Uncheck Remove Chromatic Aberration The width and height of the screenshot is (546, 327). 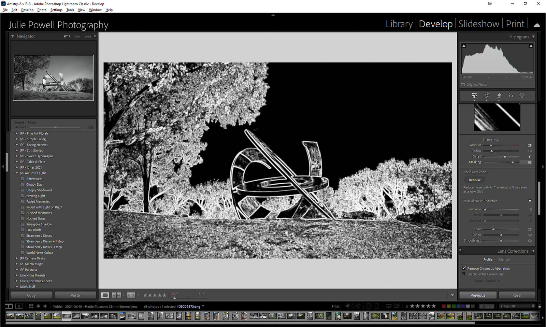coord(464,268)
